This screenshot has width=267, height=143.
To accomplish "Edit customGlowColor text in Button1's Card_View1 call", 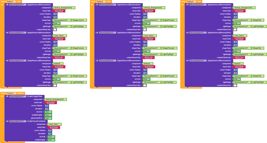I will click(59, 58).
